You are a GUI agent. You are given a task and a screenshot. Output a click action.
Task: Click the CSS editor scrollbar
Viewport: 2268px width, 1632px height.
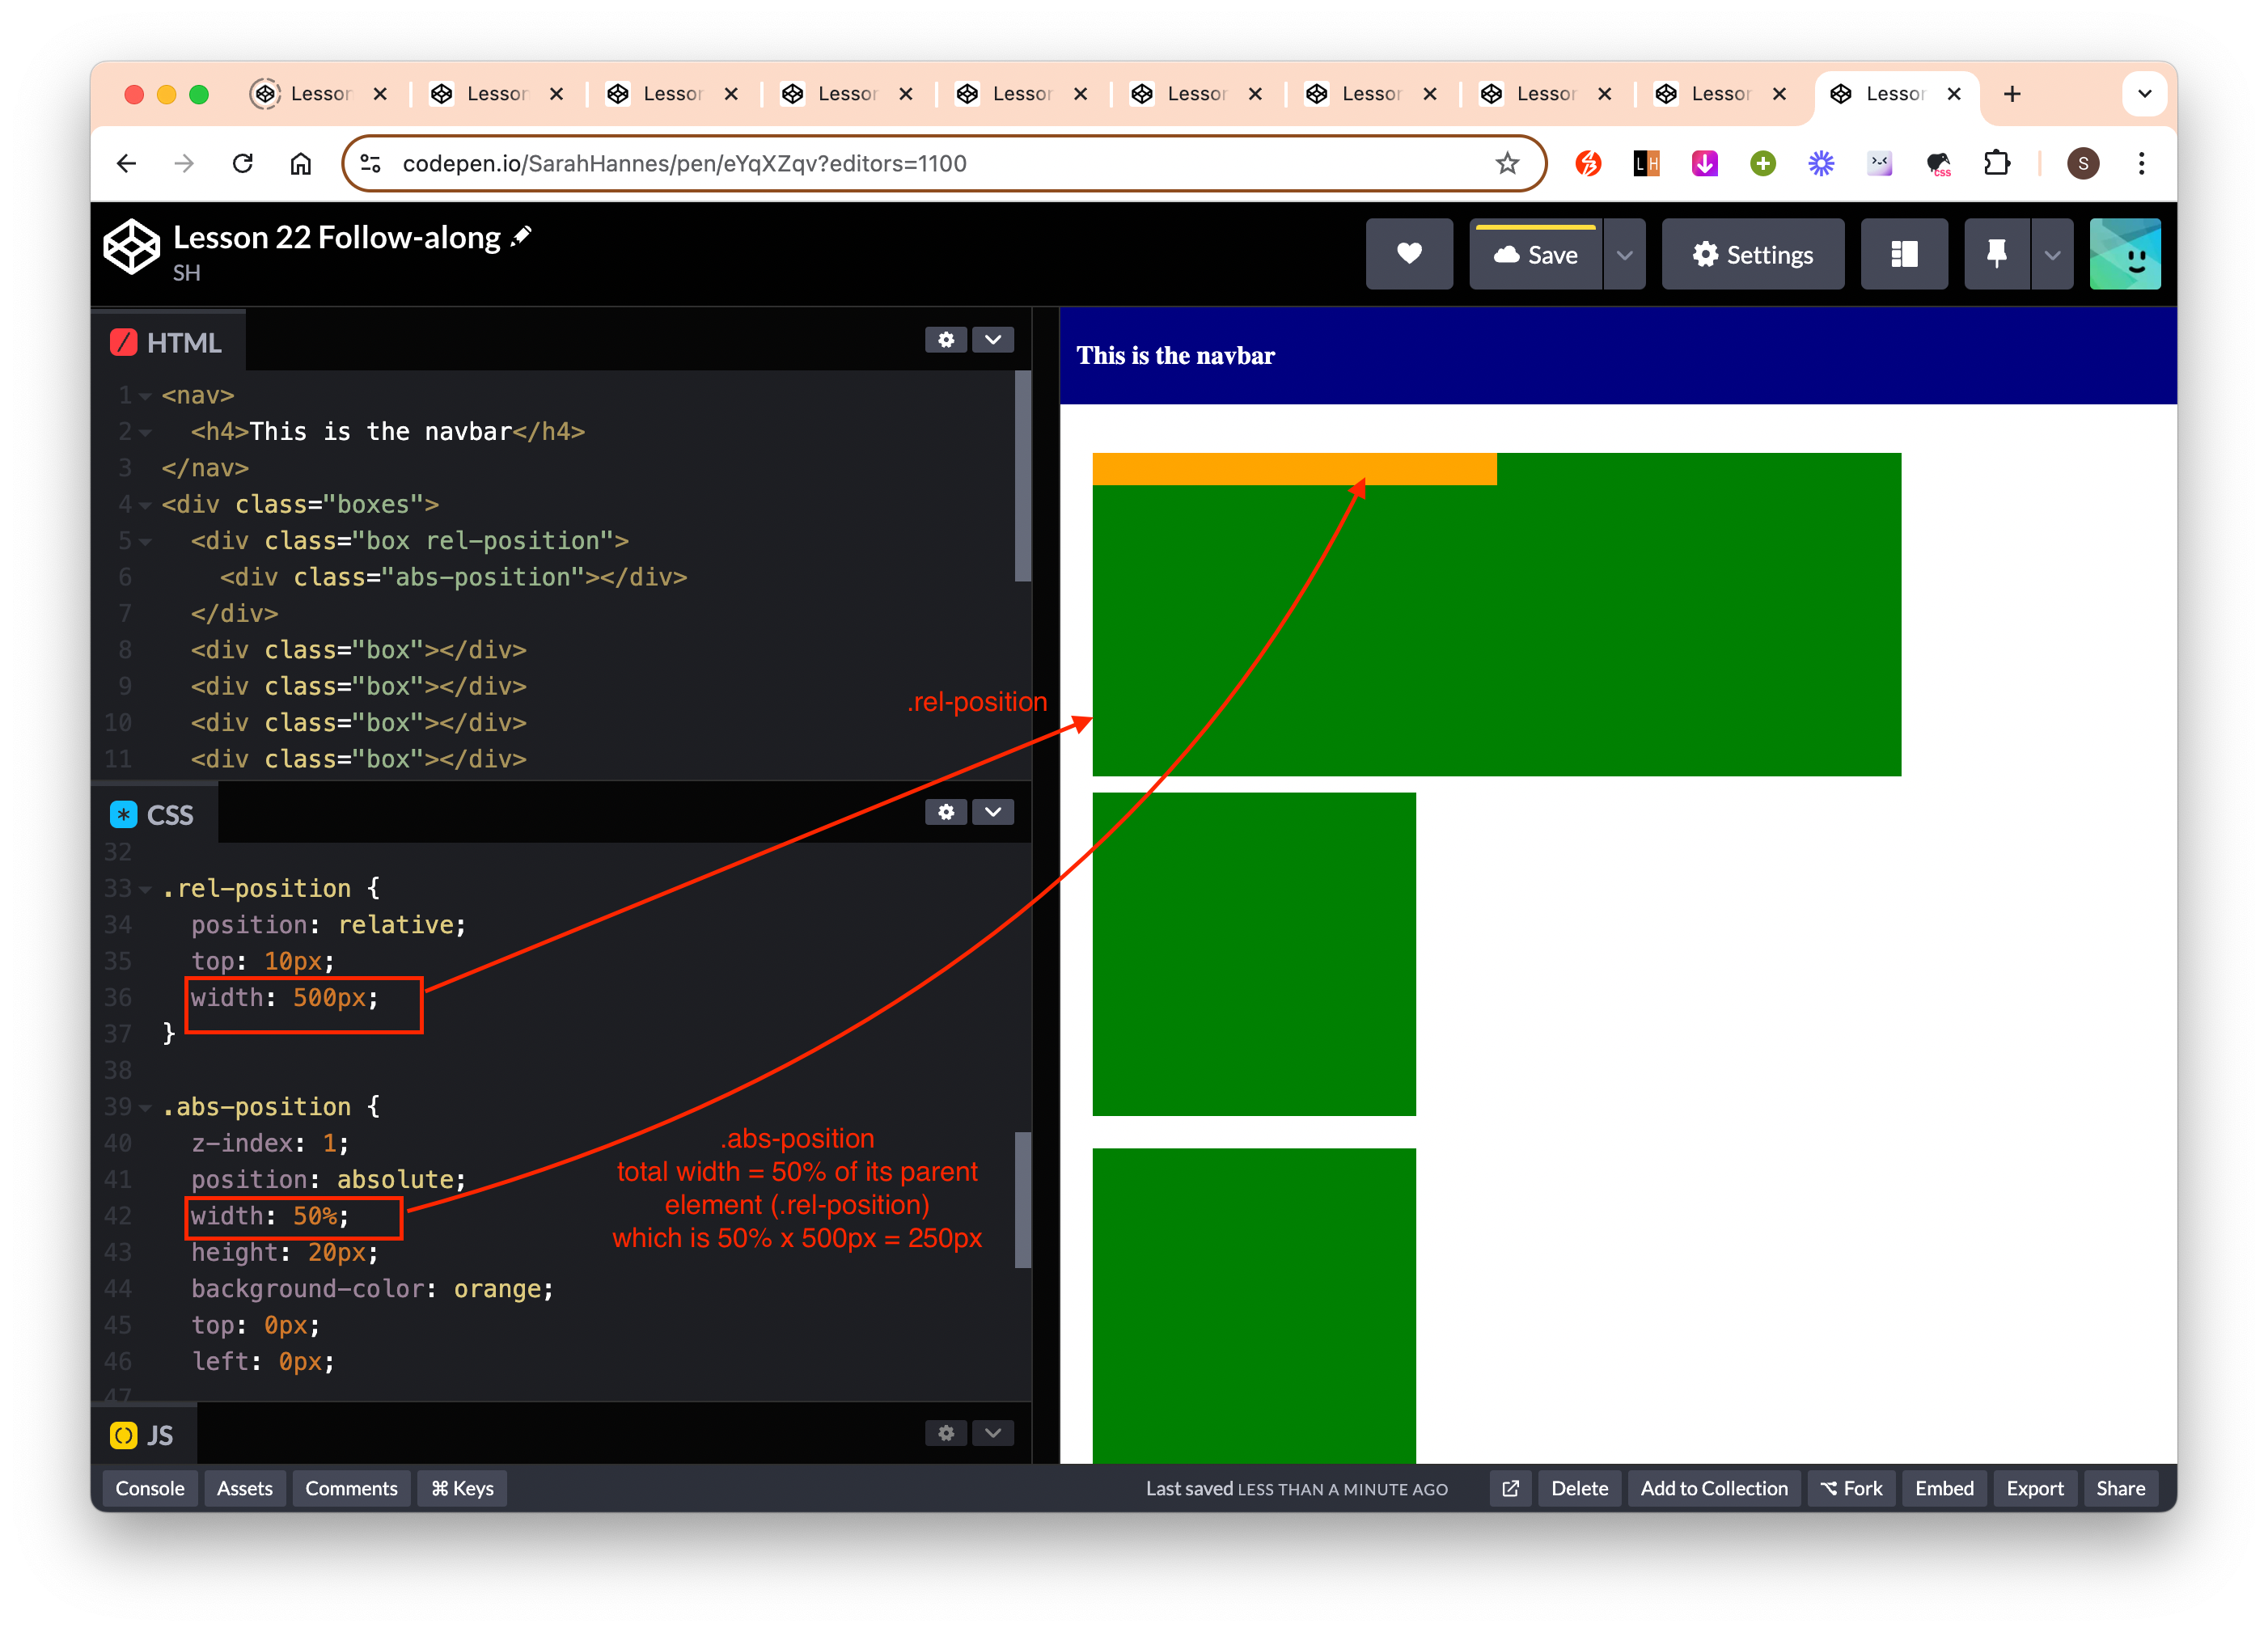click(x=1022, y=1200)
